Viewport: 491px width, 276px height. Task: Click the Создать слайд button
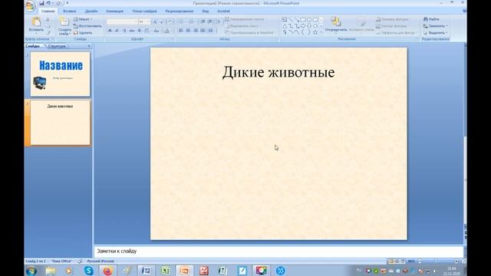tap(64, 25)
